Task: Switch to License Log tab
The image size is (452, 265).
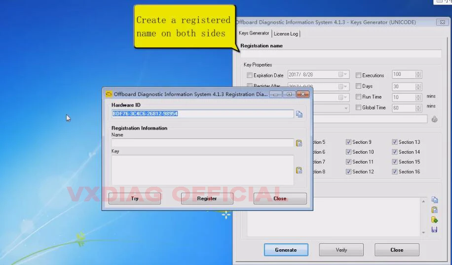Action: click(x=286, y=33)
